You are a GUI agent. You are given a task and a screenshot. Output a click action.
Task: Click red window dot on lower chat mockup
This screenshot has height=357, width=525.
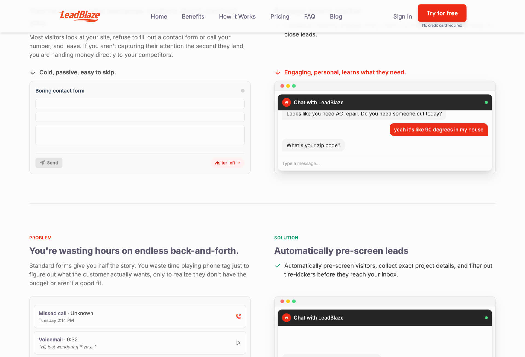click(282, 301)
